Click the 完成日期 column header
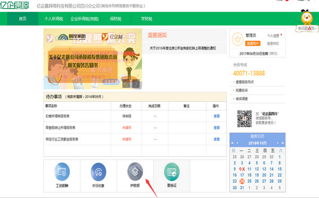 point(154,106)
